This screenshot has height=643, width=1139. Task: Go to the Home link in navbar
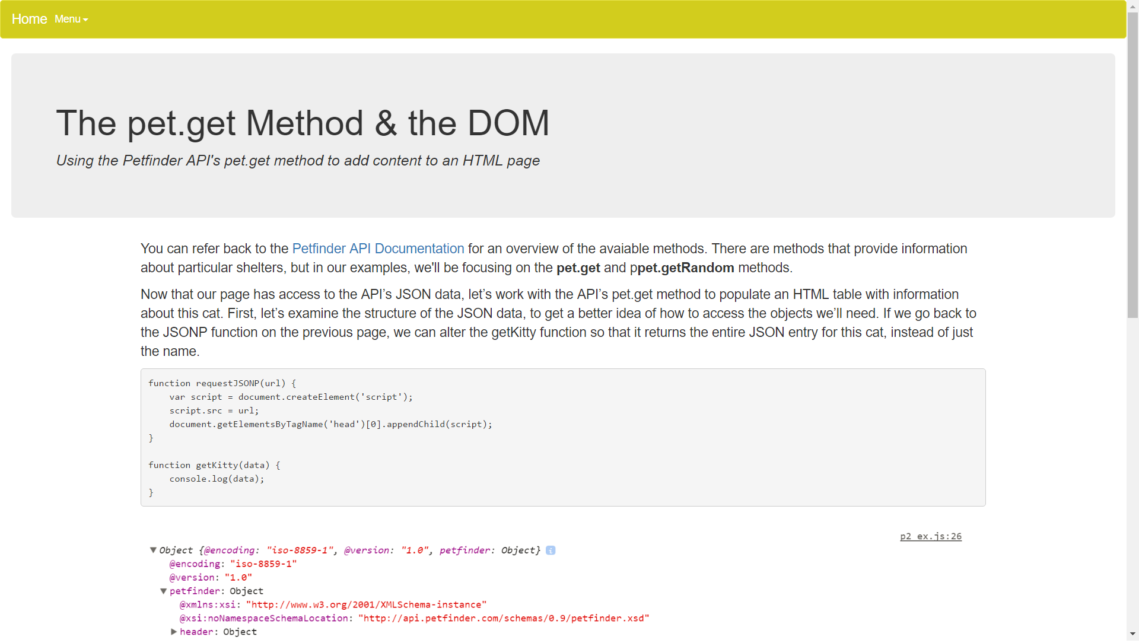tap(29, 19)
